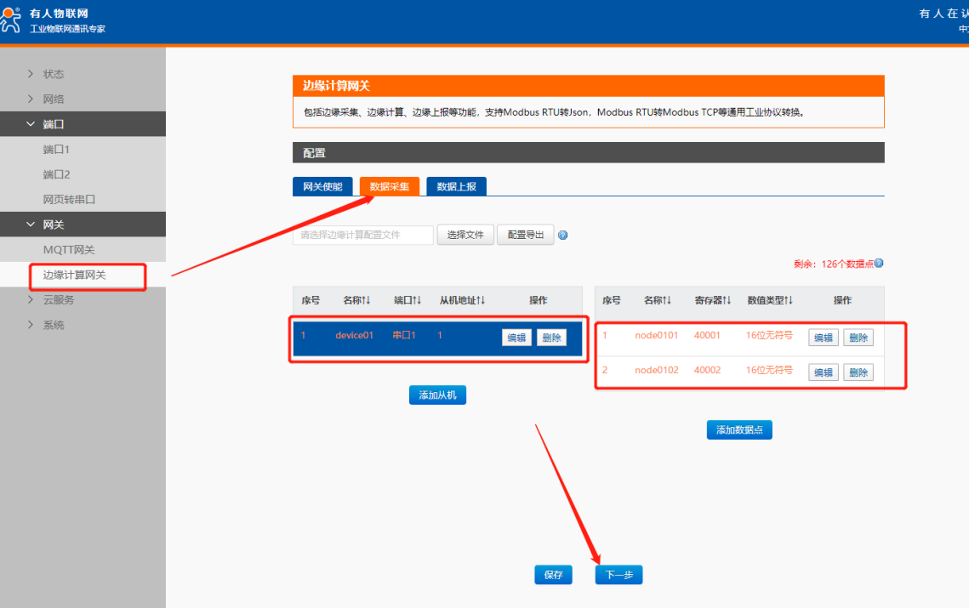Expand the 网络 sidebar section
Image resolution: width=969 pixels, height=608 pixels.
tap(54, 99)
